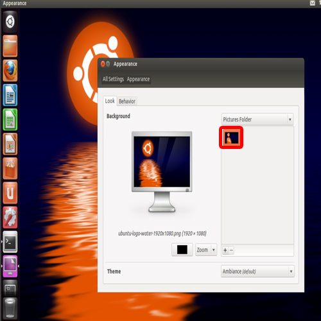321x321 pixels.
Task: Launch the Terminal from launcher
Action: click(10, 241)
